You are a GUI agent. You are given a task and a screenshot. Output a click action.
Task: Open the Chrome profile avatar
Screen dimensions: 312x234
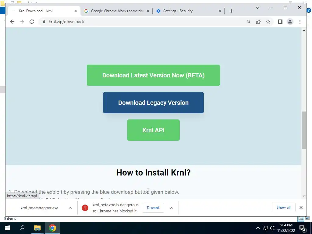click(290, 22)
